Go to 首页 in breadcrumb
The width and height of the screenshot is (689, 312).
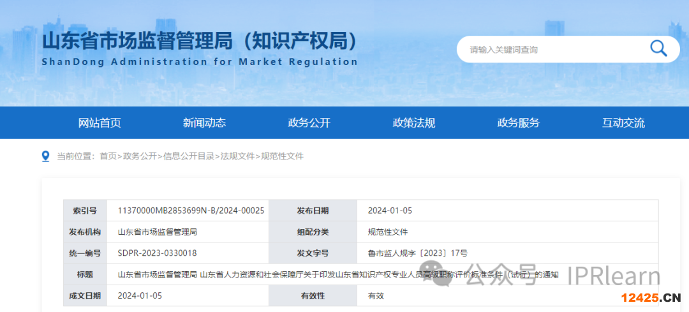coord(108,156)
